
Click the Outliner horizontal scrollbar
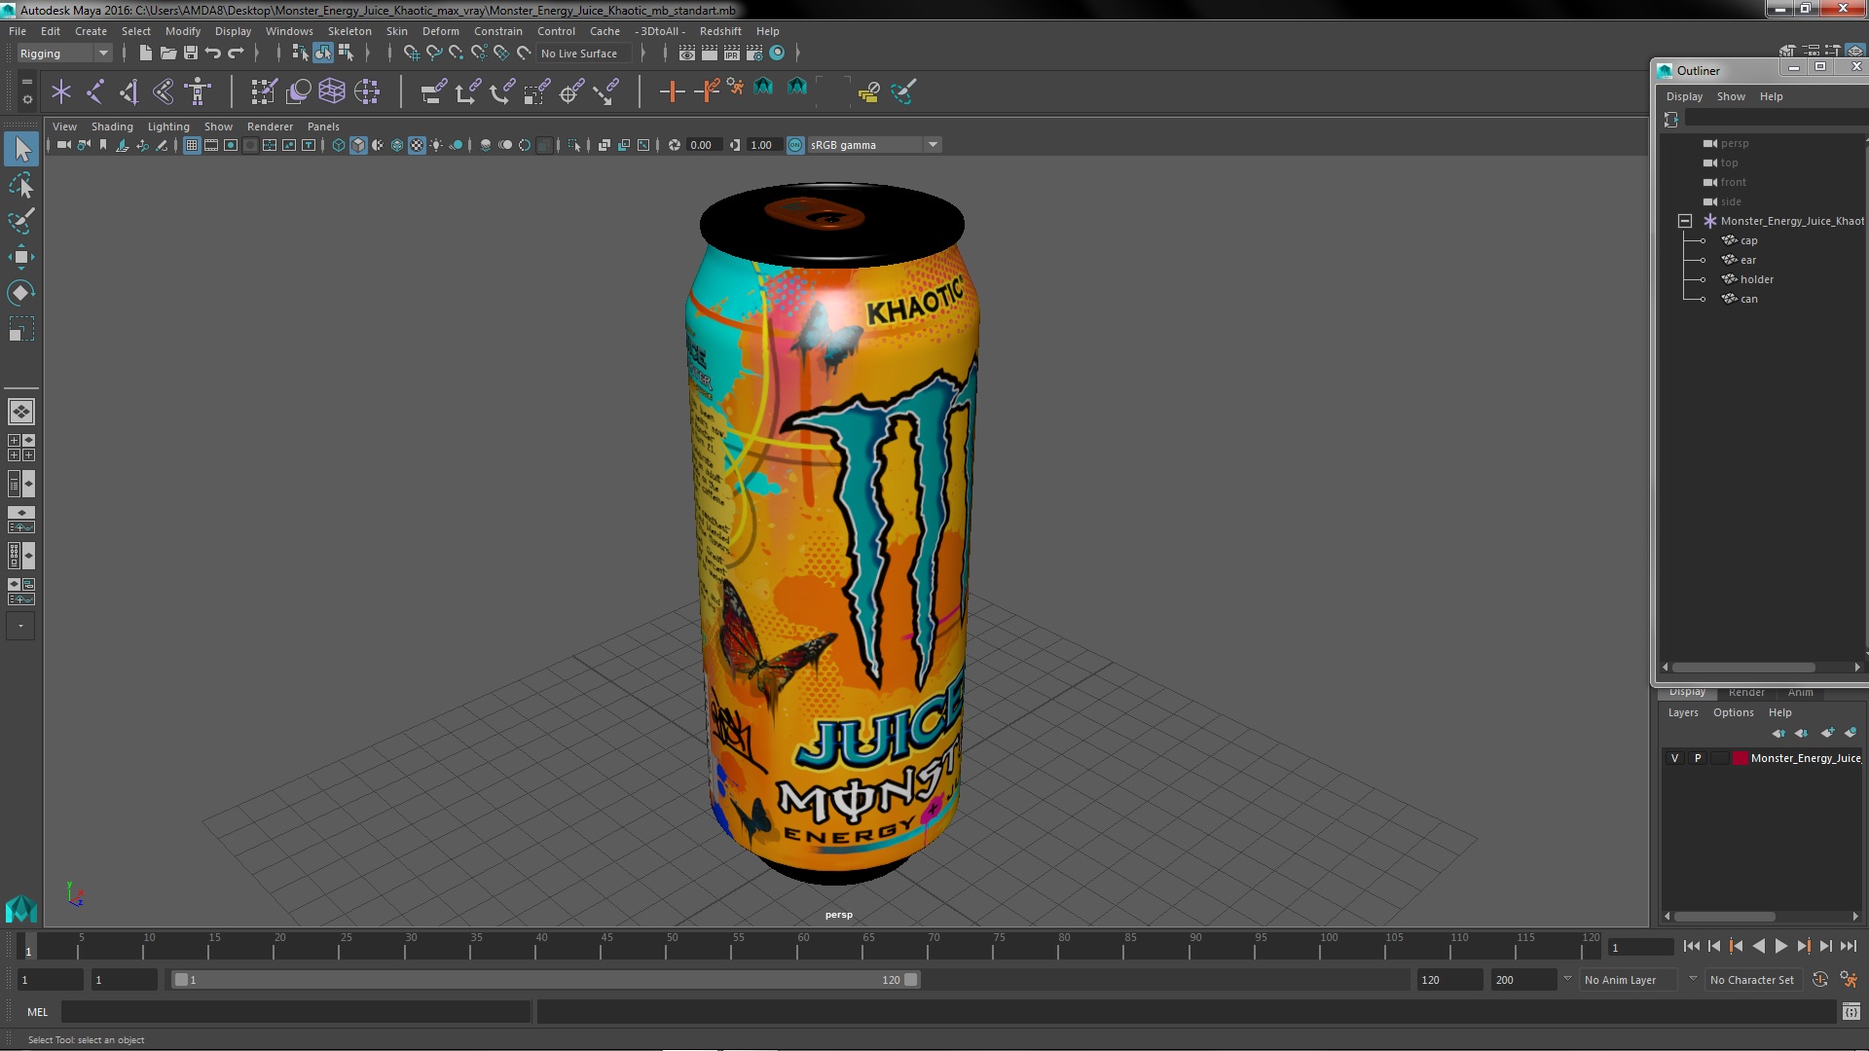point(1742,668)
